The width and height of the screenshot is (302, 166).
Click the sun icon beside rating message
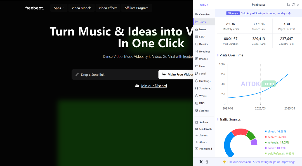pyautogui.click(x=224, y=162)
